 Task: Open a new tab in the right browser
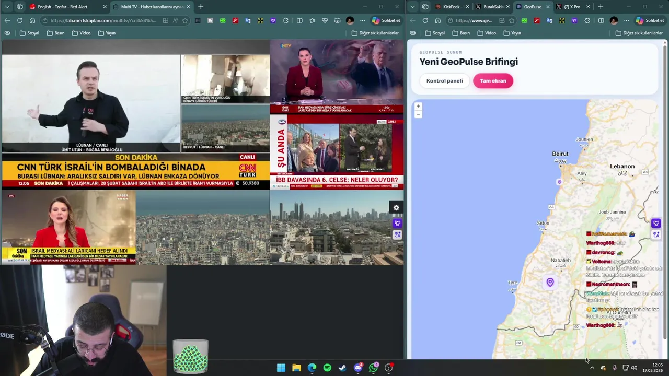click(x=601, y=7)
